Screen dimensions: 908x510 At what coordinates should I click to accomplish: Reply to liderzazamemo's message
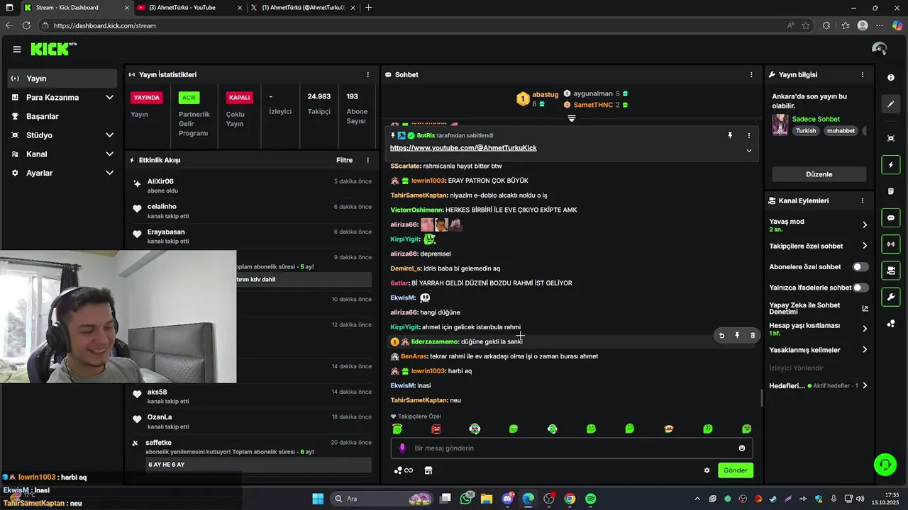click(x=721, y=336)
